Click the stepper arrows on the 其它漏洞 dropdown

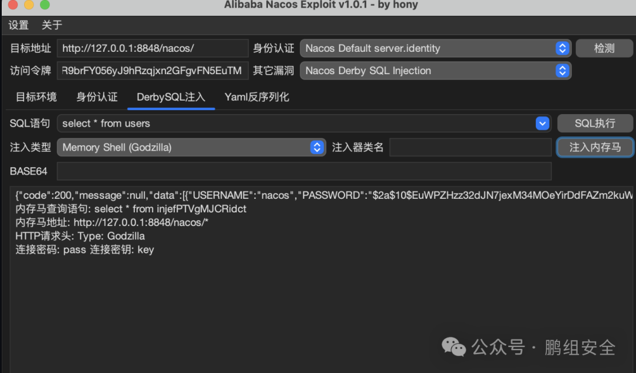[562, 71]
